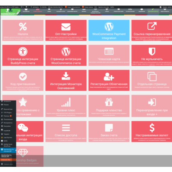Click the overlapping pages icon on Отдельная страница
The width and height of the screenshot is (172, 172).
tap(152, 77)
